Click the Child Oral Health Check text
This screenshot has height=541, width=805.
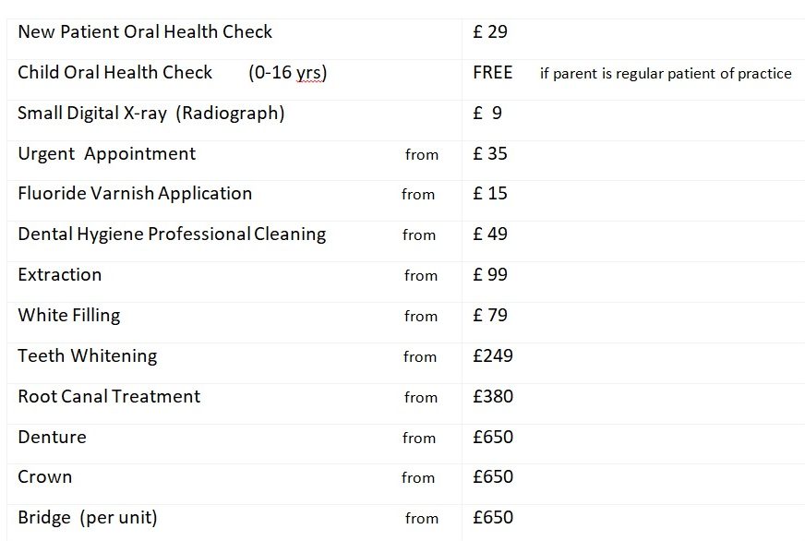point(115,72)
